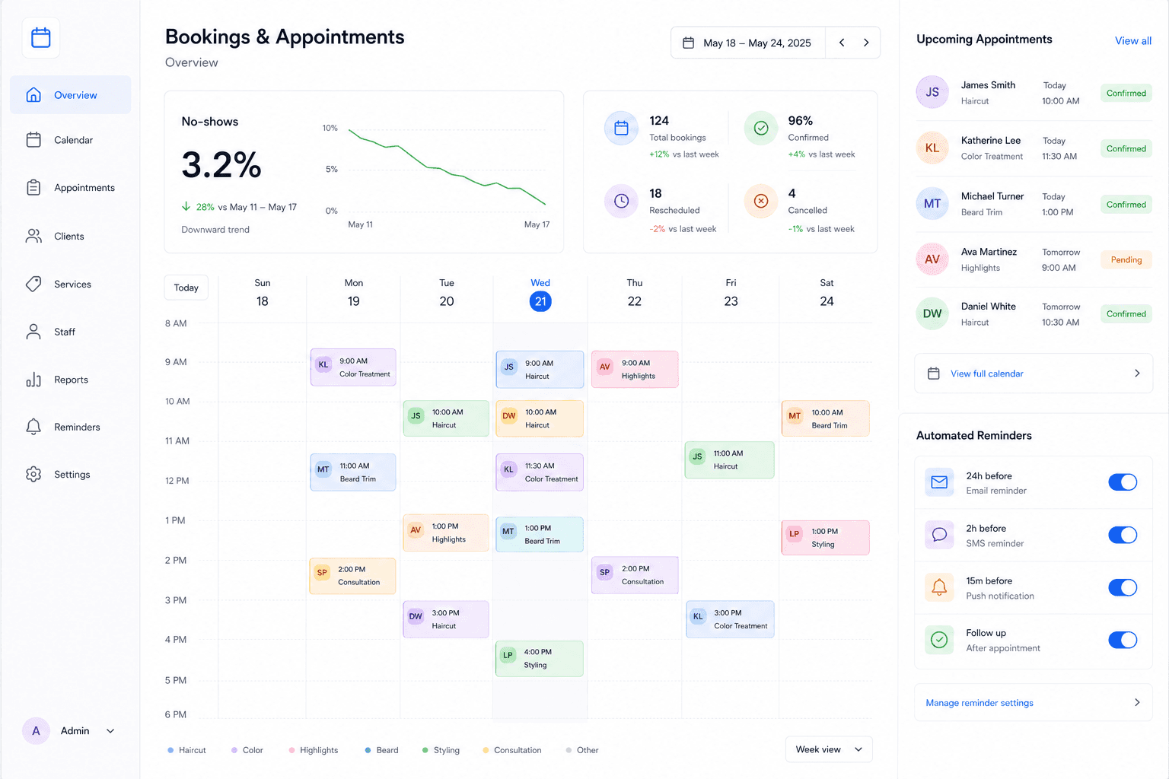Click the Clients people icon
Screen dimensions: 1169x779
click(x=33, y=236)
